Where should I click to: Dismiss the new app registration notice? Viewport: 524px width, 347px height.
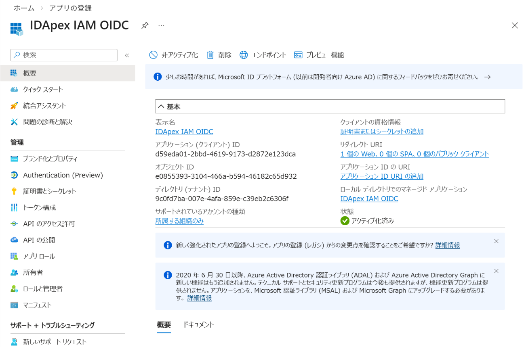(x=497, y=241)
